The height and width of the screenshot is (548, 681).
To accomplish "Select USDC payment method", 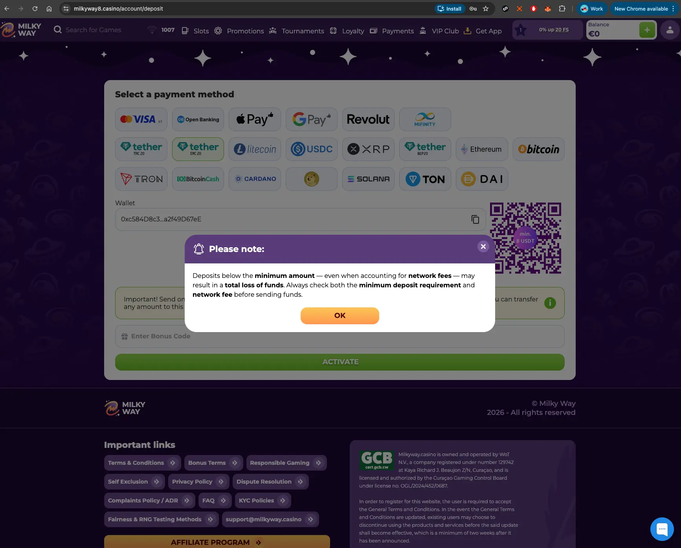I will (312, 149).
